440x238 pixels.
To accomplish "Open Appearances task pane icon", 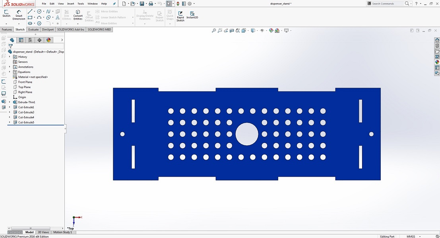I will click(437, 62).
